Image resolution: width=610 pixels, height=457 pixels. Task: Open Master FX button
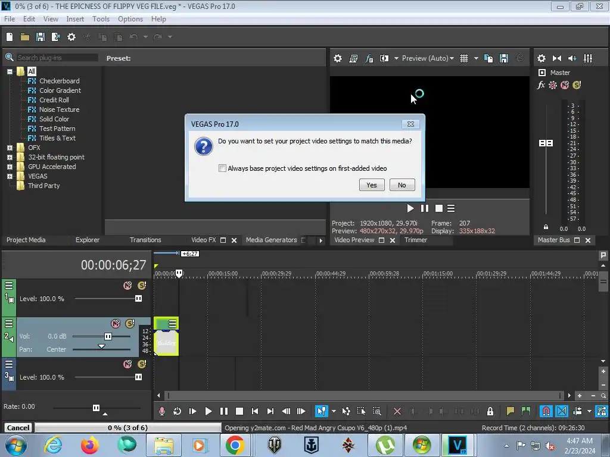(x=541, y=85)
